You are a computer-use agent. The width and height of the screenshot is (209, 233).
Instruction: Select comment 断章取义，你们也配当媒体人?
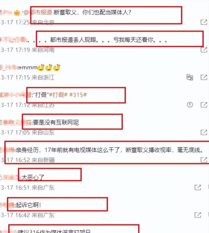click(x=92, y=12)
